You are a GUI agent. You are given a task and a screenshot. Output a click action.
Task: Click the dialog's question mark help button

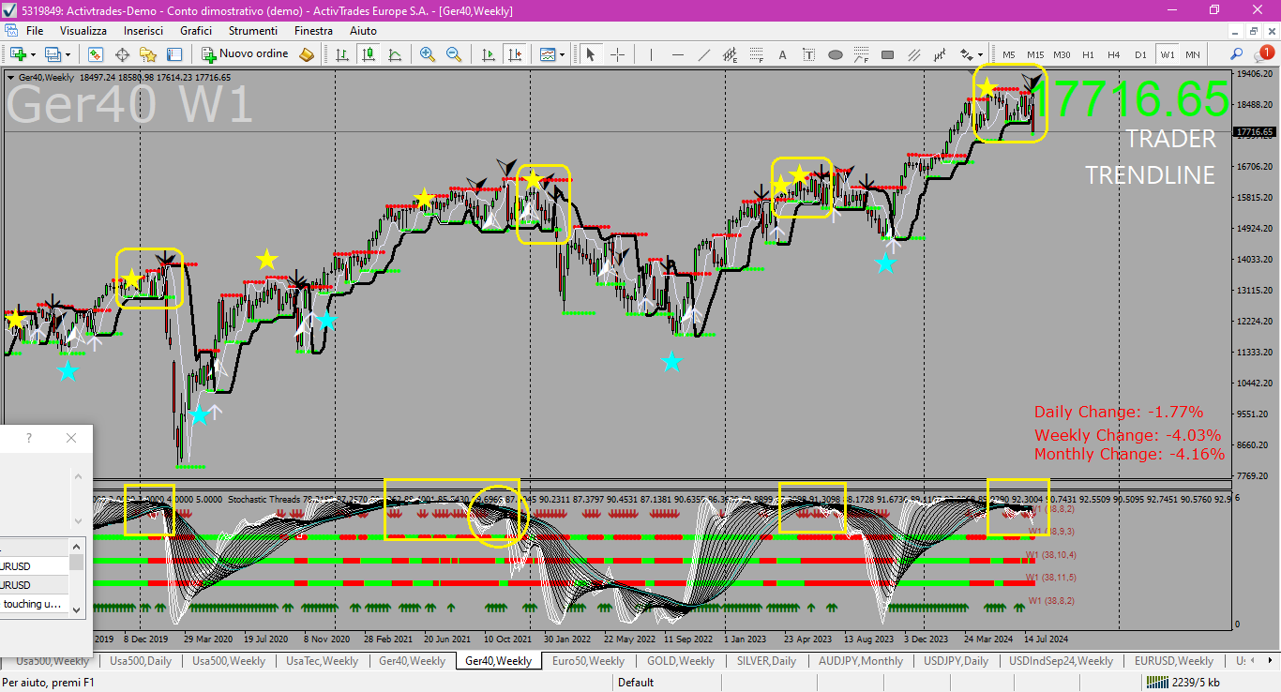29,438
